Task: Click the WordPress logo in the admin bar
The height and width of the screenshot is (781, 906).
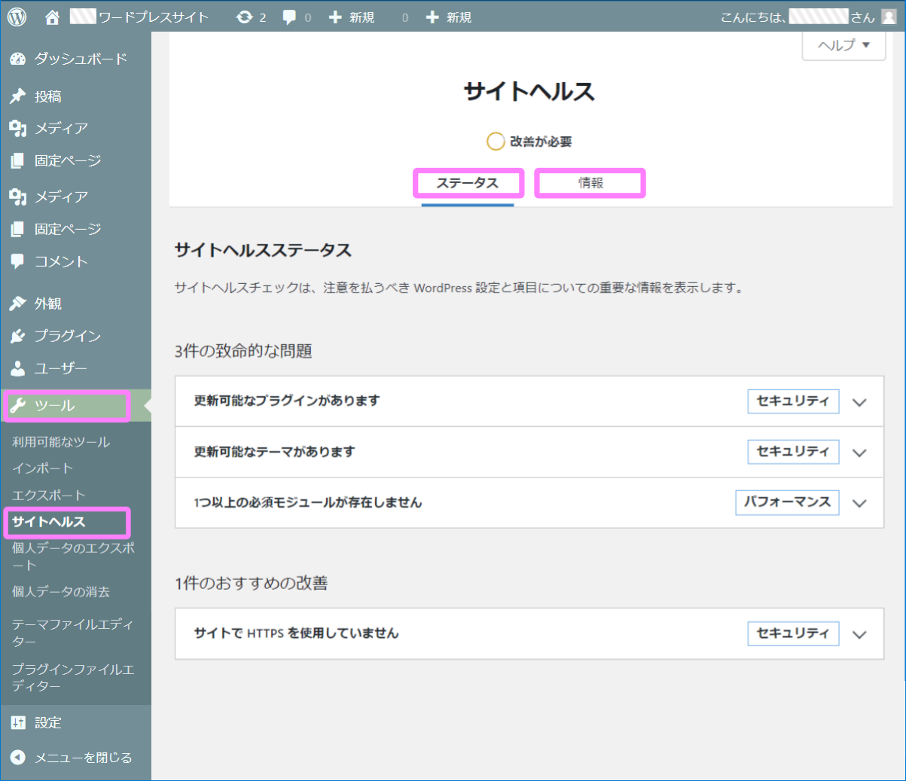Action: [17, 16]
